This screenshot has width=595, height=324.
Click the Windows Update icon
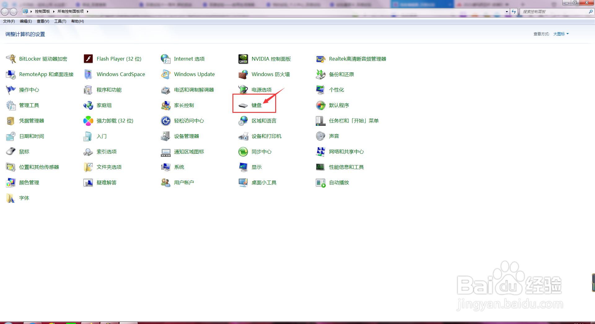tap(166, 74)
